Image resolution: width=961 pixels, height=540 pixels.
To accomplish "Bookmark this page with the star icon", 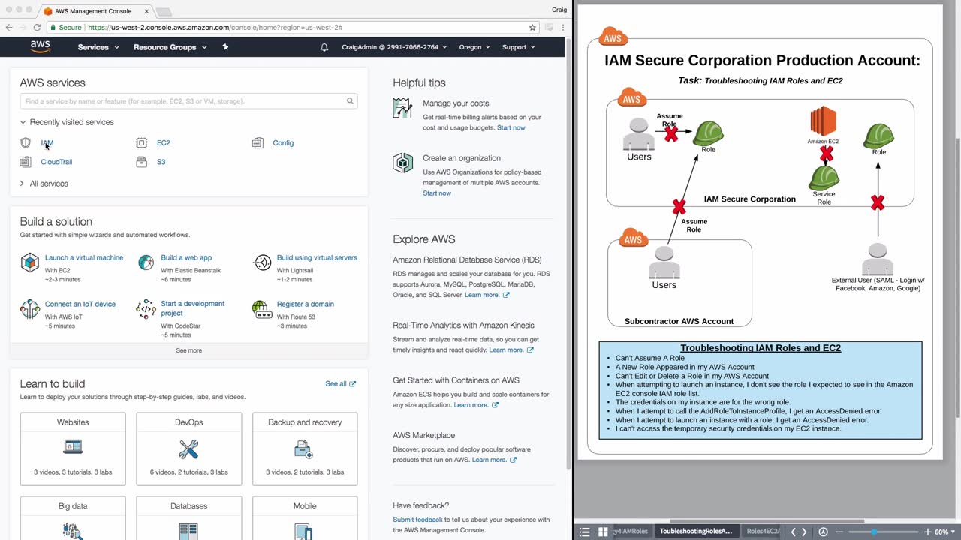I will [x=532, y=27].
